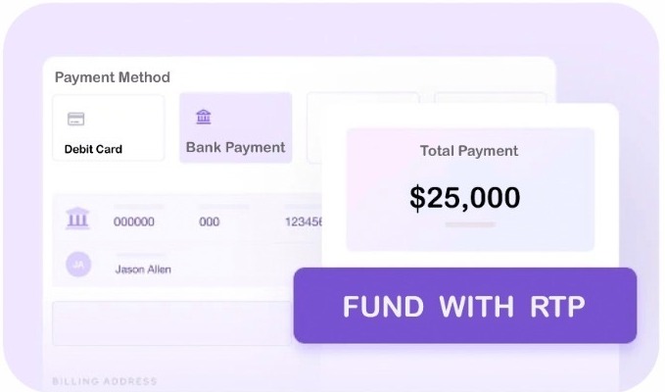Click the bank icon in Bank Payment
The image size is (665, 392).
[204, 118]
